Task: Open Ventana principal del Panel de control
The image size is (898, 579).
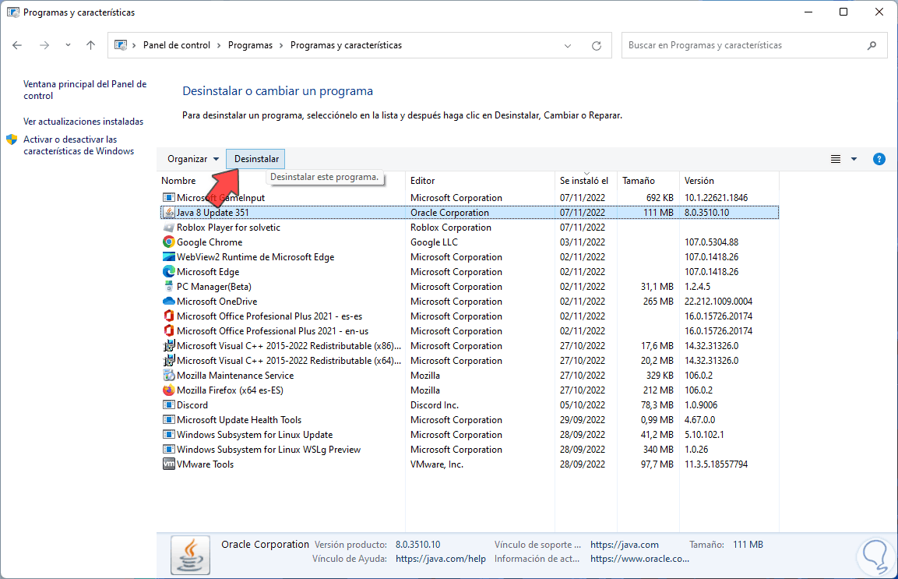Action: [x=85, y=90]
